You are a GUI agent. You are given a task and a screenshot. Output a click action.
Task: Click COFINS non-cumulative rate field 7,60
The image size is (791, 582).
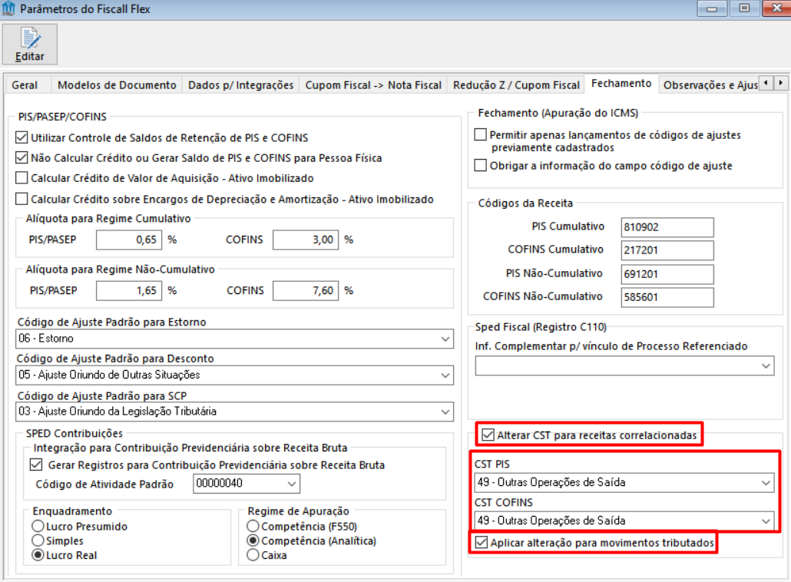[306, 290]
